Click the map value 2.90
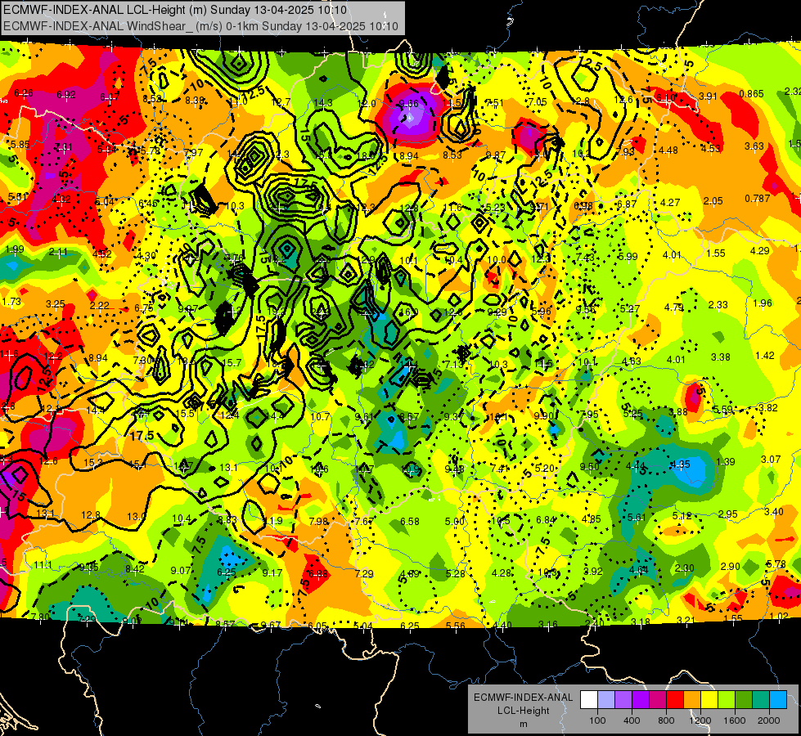The width and height of the screenshot is (801, 736). pyautogui.click(x=731, y=566)
